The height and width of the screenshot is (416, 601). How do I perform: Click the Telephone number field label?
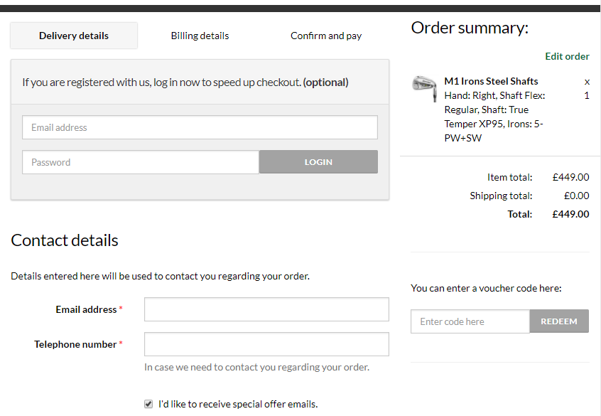pos(75,344)
